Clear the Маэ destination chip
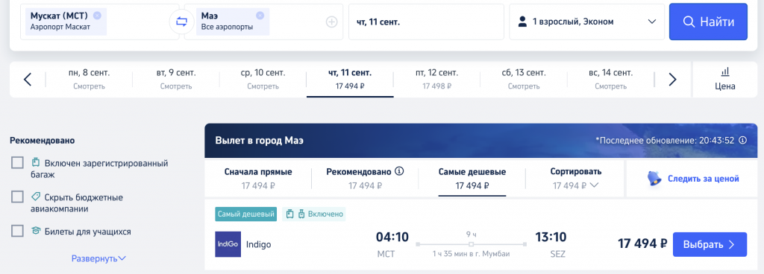This screenshot has height=274, width=764. 260,16
